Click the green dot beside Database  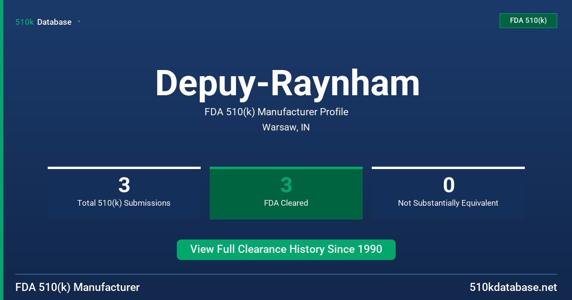pyautogui.click(x=79, y=21)
